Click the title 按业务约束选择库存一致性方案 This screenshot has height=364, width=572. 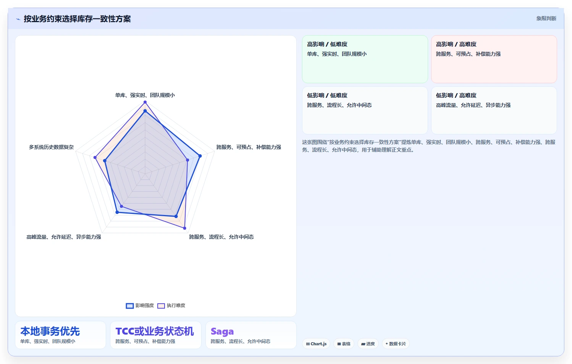(x=77, y=19)
